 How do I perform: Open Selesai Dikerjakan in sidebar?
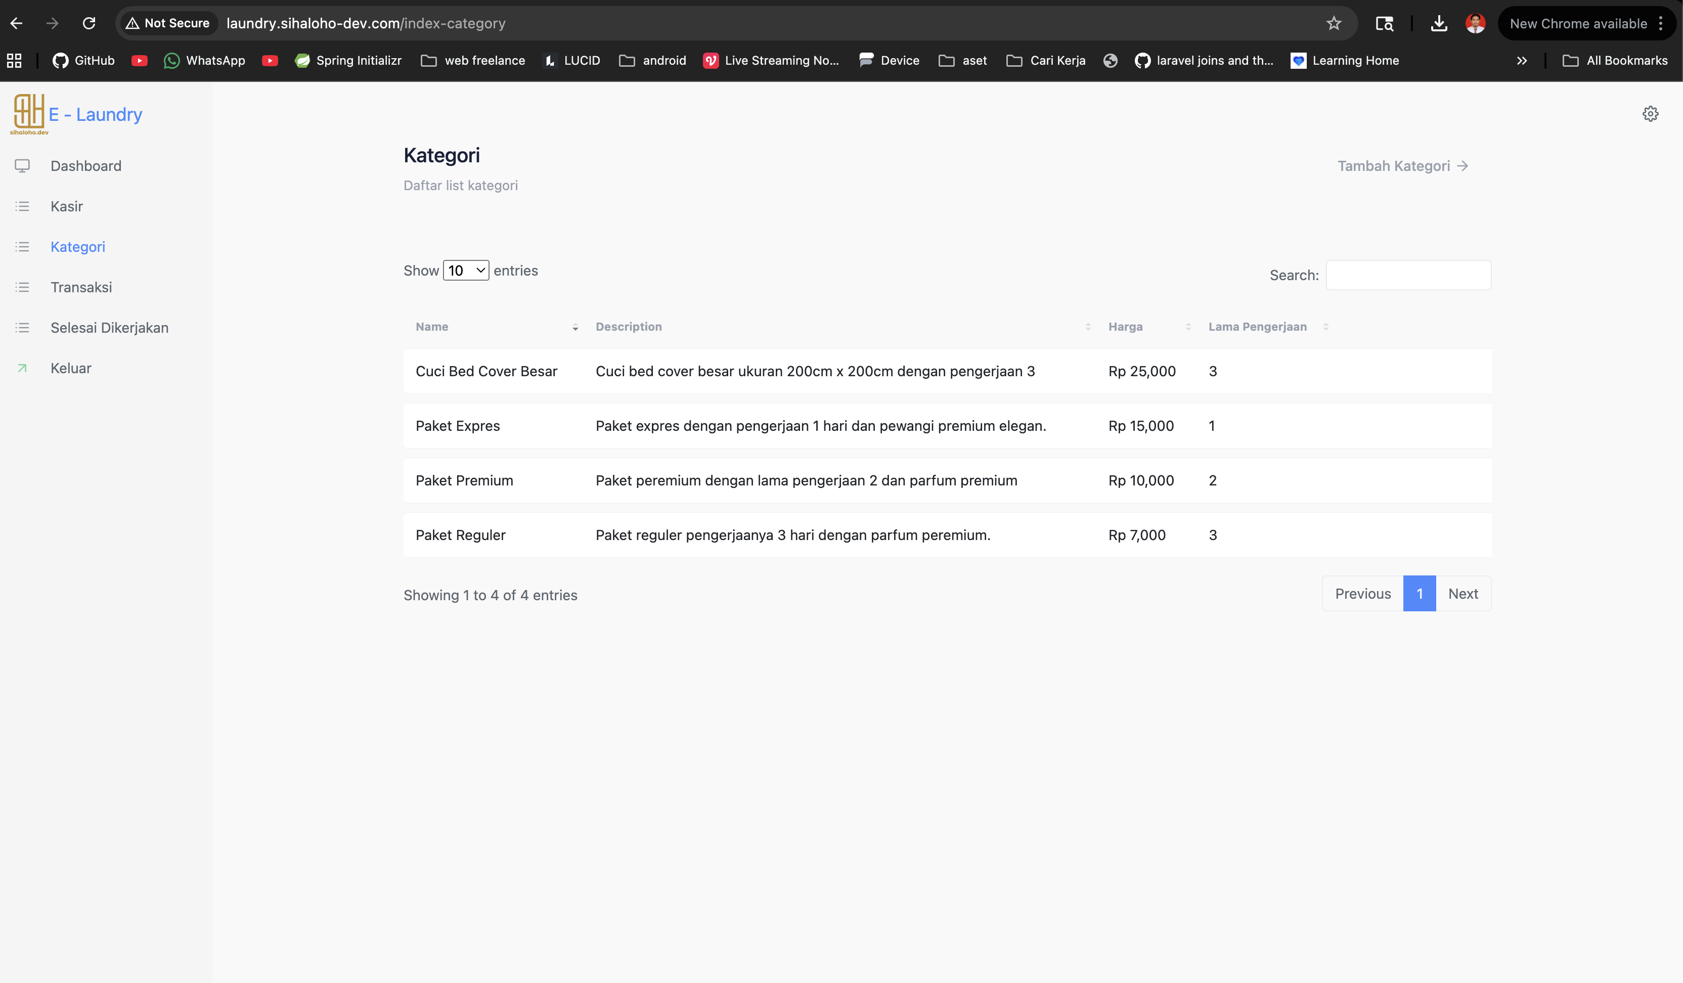(110, 328)
